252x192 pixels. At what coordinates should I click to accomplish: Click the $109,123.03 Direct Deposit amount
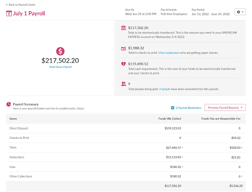click(173, 128)
